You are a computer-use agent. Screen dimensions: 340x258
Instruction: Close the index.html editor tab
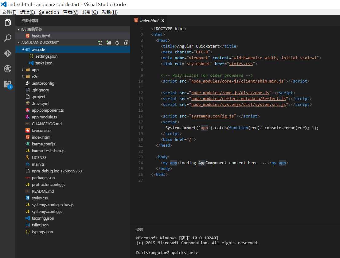click(163, 21)
